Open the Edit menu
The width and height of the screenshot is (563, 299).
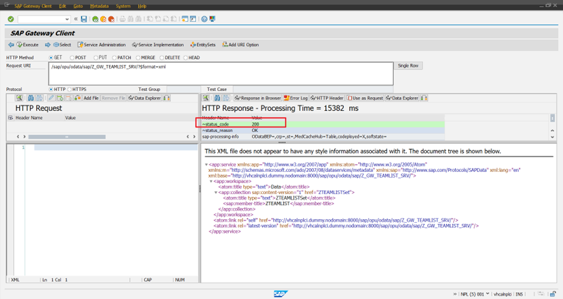point(62,6)
